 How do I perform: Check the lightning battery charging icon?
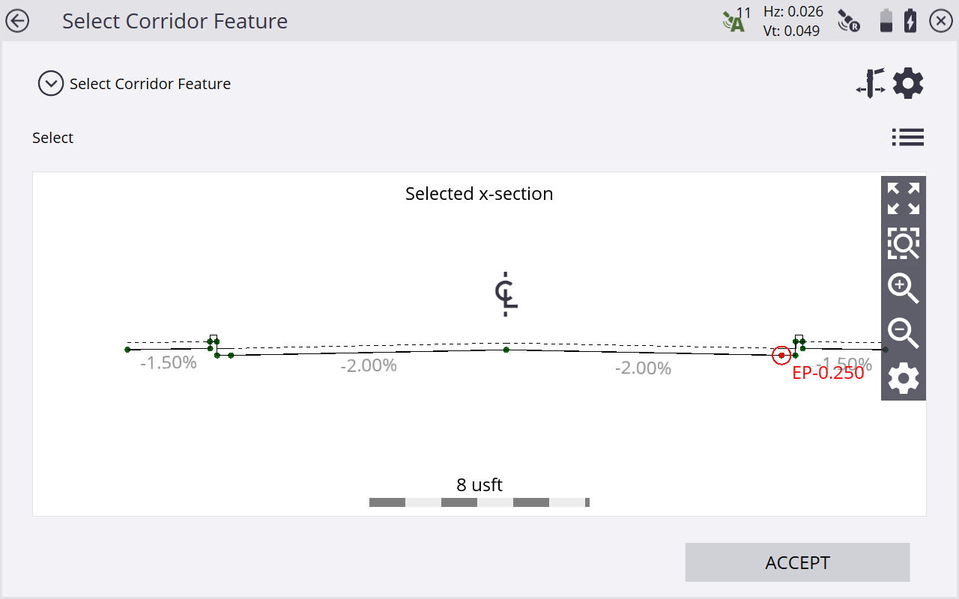coord(910,21)
